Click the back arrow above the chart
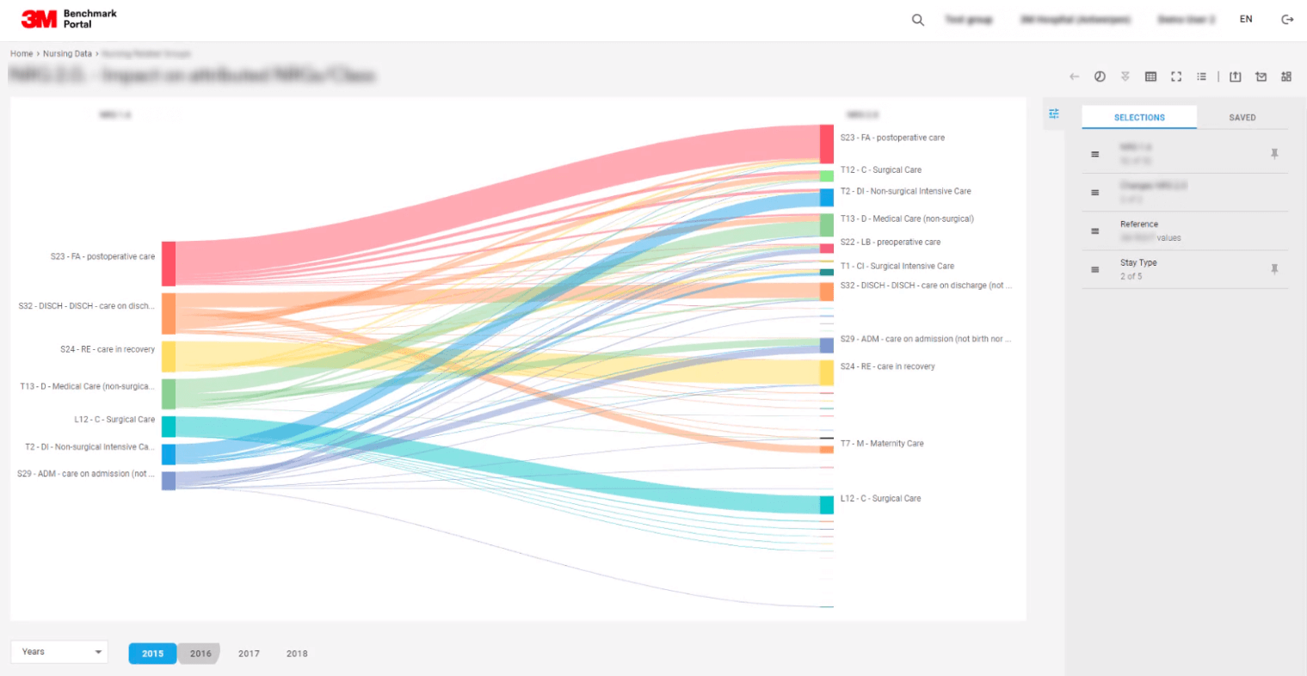The image size is (1307, 676). 1074,76
